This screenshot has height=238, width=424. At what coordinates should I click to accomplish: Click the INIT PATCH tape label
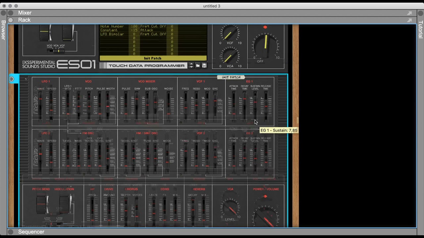click(231, 77)
